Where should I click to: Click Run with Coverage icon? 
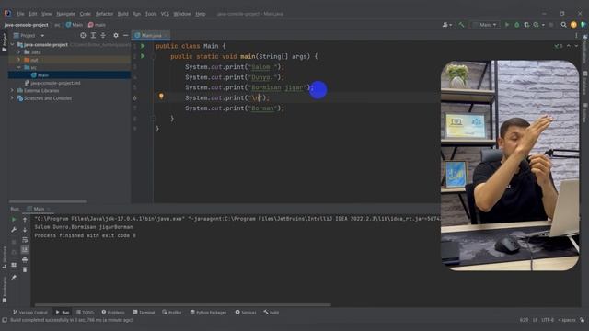[526, 25]
